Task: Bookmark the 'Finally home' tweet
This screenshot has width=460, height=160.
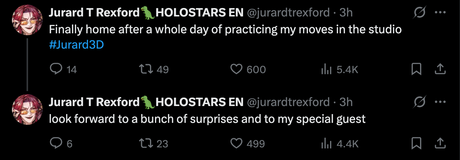Action: (416, 69)
